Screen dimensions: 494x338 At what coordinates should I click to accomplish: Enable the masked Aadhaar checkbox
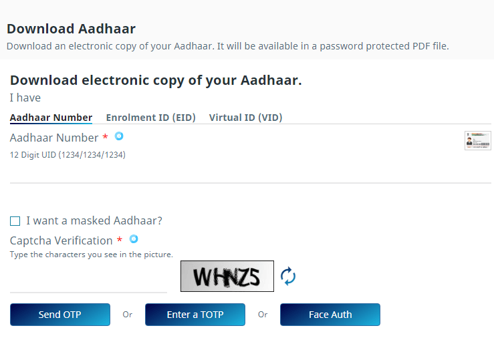tap(15, 221)
